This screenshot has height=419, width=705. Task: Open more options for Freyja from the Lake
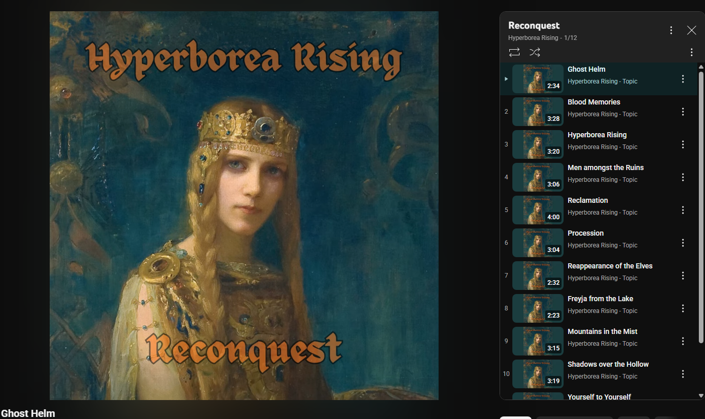point(683,308)
